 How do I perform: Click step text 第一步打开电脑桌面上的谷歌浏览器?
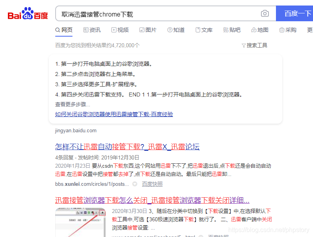tap(106, 64)
